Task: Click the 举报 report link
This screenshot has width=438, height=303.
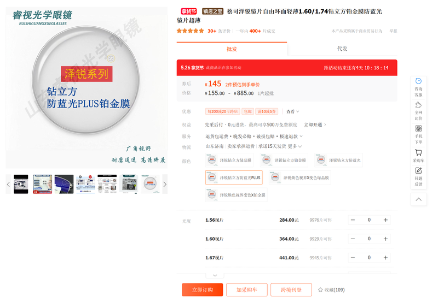Action: tap(393, 31)
